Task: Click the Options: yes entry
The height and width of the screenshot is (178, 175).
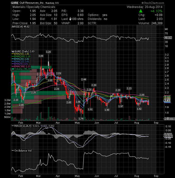Action: [97, 15]
